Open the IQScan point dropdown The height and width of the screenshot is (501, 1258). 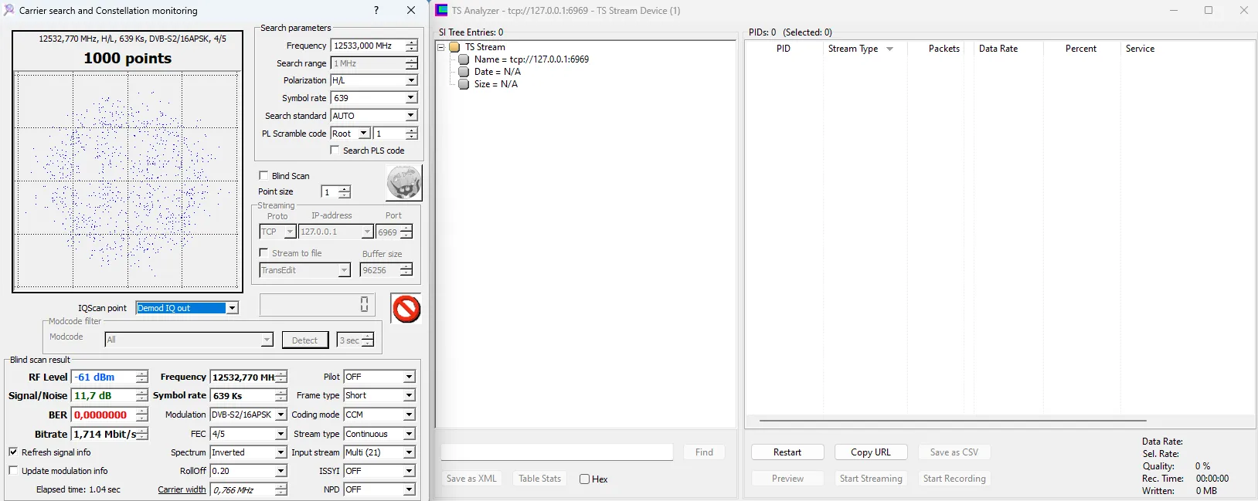pyautogui.click(x=231, y=308)
